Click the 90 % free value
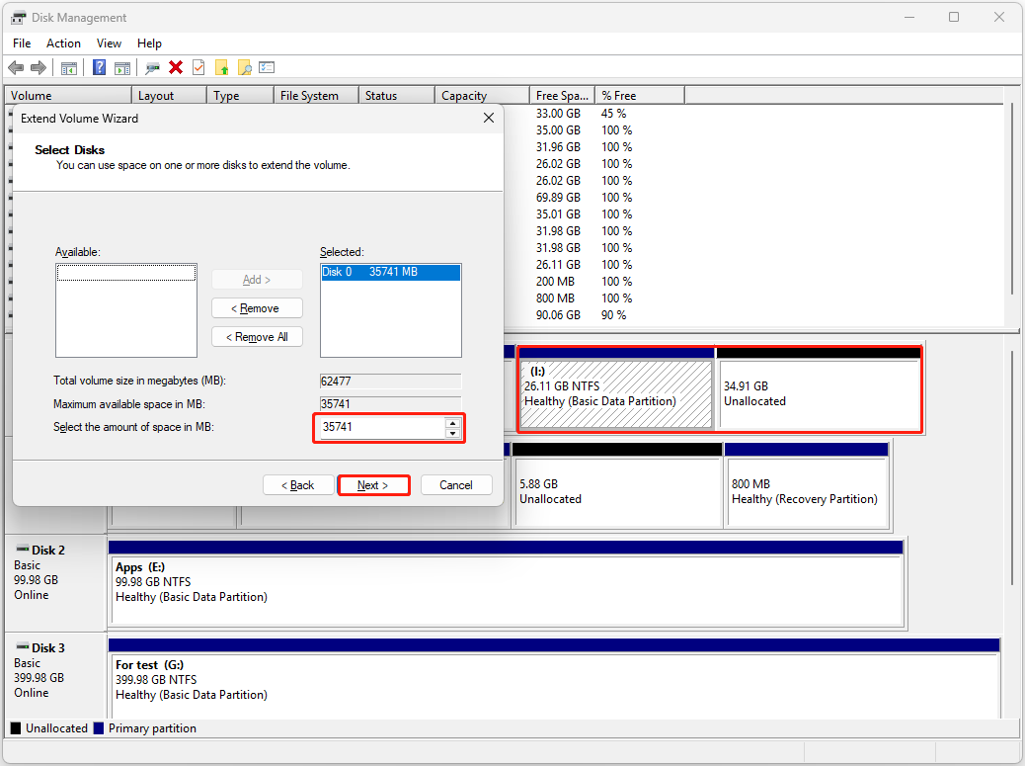 point(613,315)
